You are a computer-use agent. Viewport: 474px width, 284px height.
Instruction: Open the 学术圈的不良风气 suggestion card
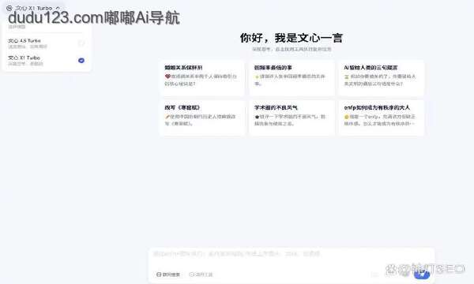(x=292, y=118)
